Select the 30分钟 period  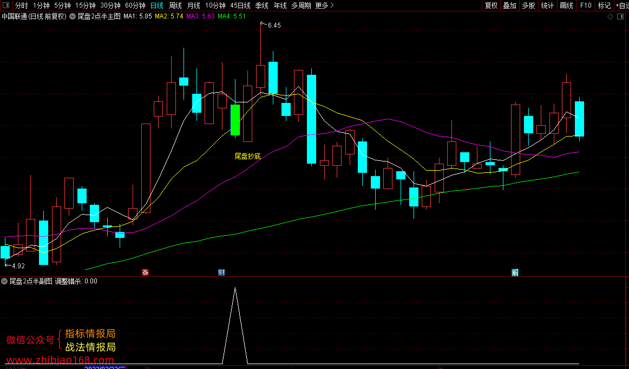coord(110,5)
